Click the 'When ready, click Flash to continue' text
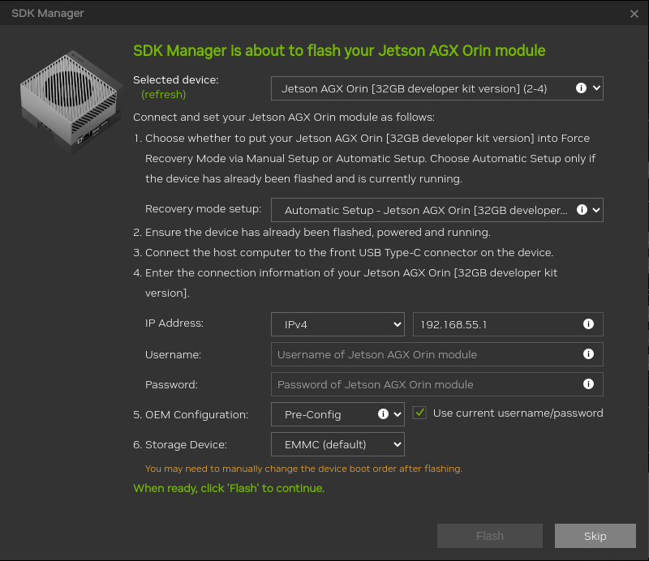Viewport: 649px width, 561px height. (229, 488)
